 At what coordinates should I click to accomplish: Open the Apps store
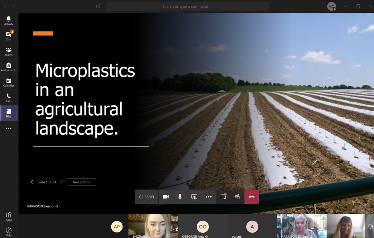[x=9, y=216]
